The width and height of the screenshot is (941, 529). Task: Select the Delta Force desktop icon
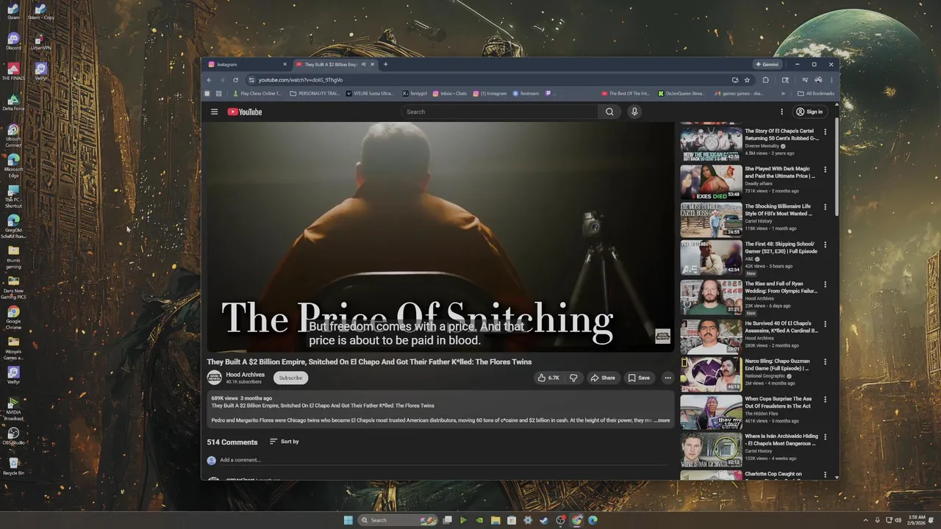(x=13, y=102)
